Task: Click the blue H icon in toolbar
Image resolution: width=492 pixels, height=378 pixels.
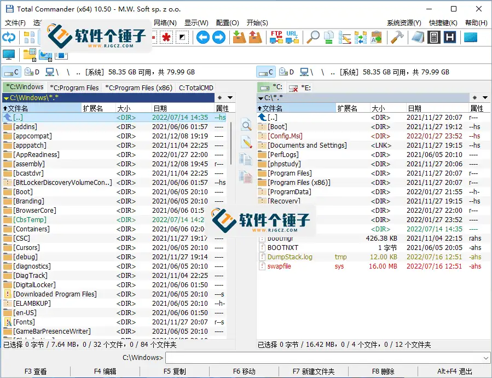Action: click(450, 37)
